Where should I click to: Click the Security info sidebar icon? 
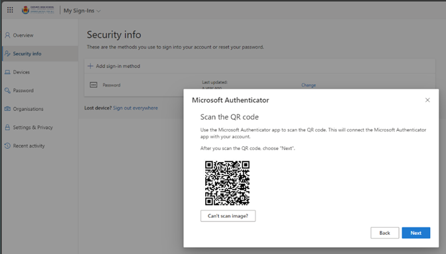point(7,54)
